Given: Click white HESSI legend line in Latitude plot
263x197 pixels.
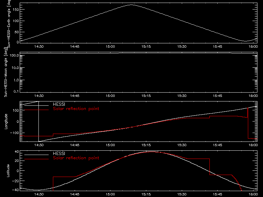Looking at the screenshot, I should (36, 155).
